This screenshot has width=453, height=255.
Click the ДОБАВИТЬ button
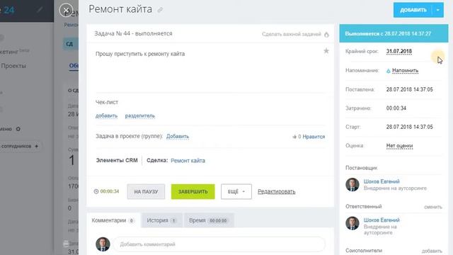(413, 10)
